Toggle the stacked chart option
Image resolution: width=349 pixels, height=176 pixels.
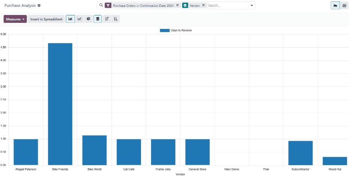point(98,19)
